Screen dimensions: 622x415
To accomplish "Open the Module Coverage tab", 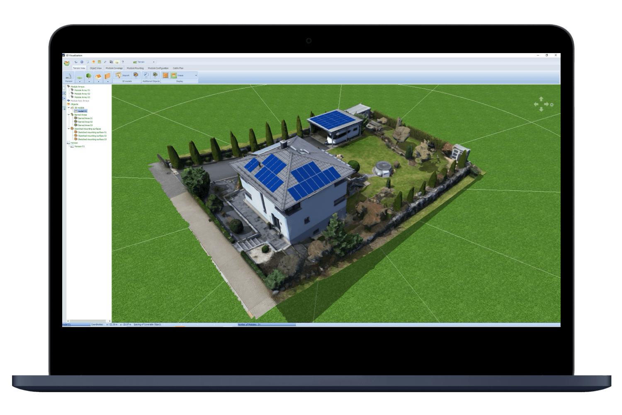I will (114, 68).
